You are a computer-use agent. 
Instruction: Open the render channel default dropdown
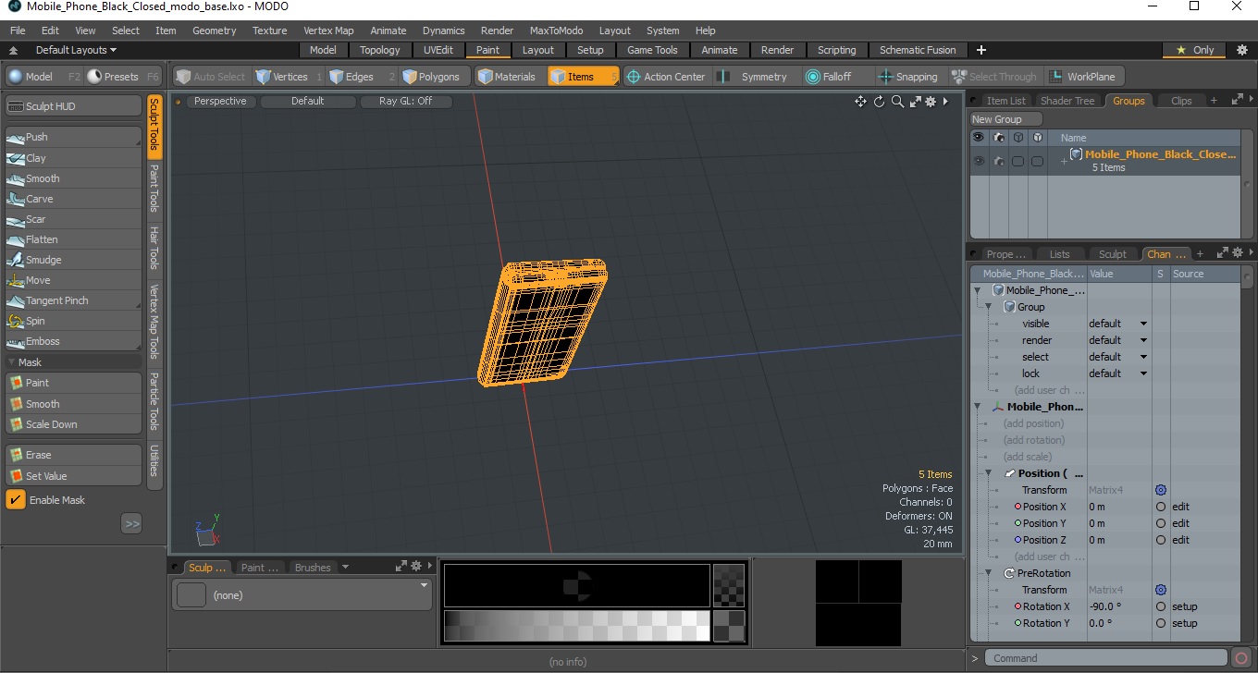pyautogui.click(x=1117, y=340)
